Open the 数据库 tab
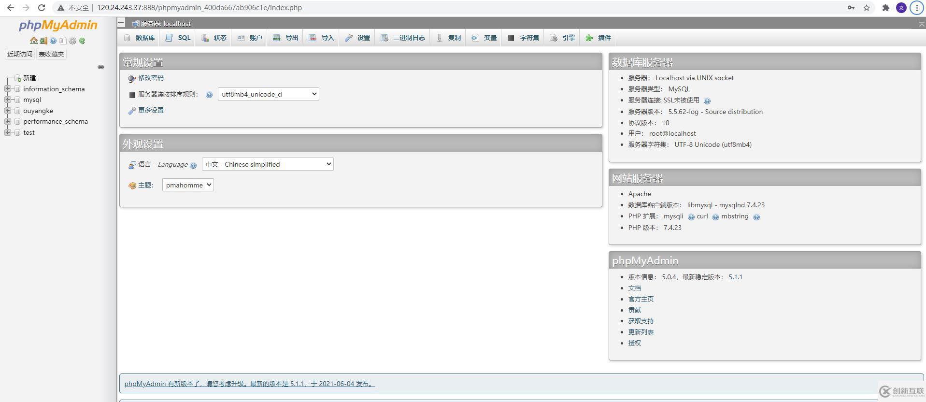926x402 pixels. (x=139, y=38)
